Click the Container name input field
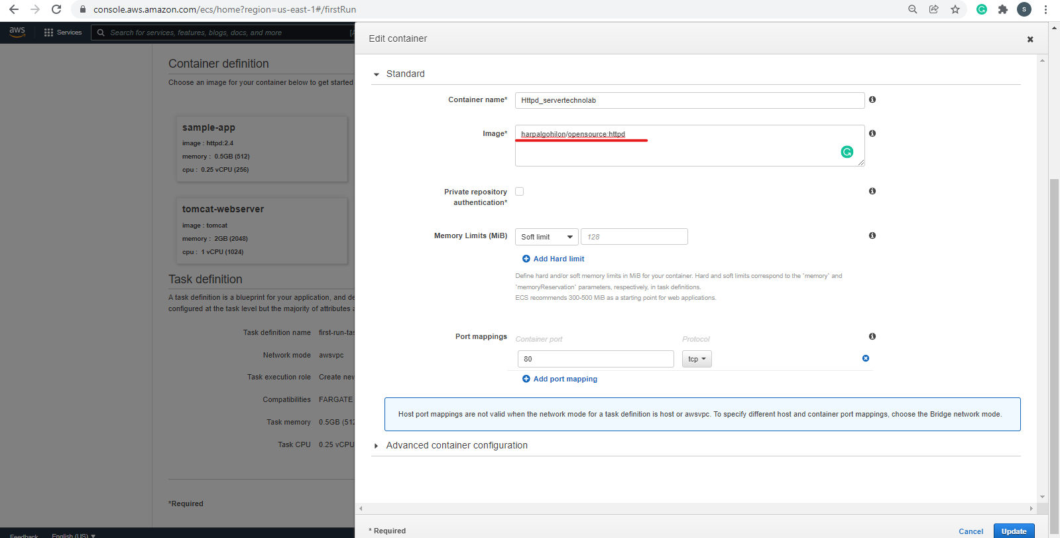This screenshot has height=538, width=1060. [x=690, y=100]
